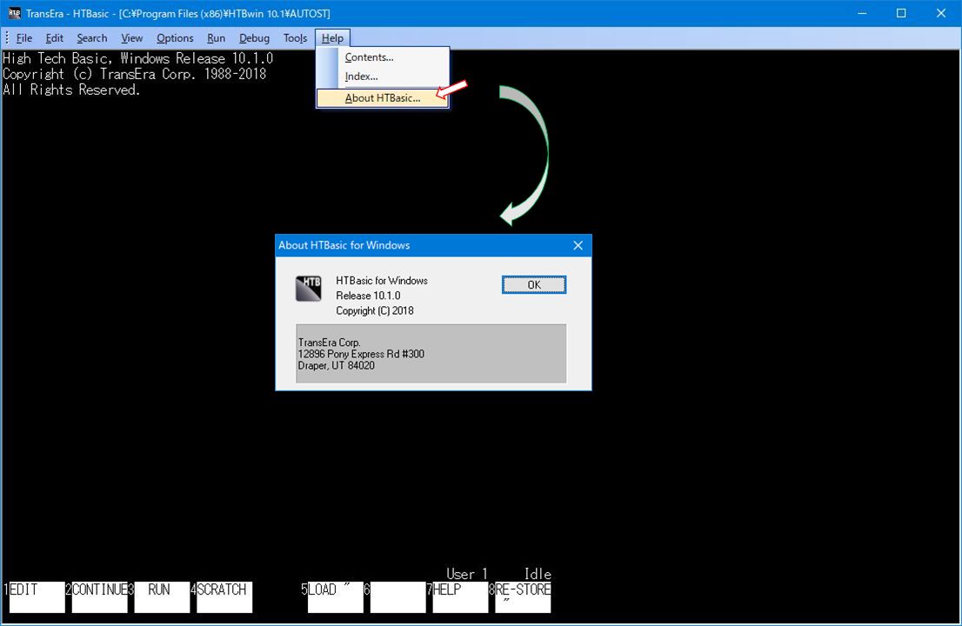Click the Help menu
Screen dimensions: 962x626
pyautogui.click(x=332, y=38)
